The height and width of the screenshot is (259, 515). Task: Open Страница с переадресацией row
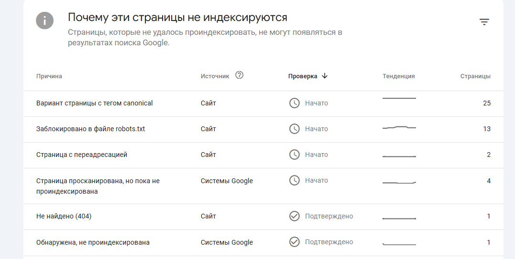click(x=82, y=155)
